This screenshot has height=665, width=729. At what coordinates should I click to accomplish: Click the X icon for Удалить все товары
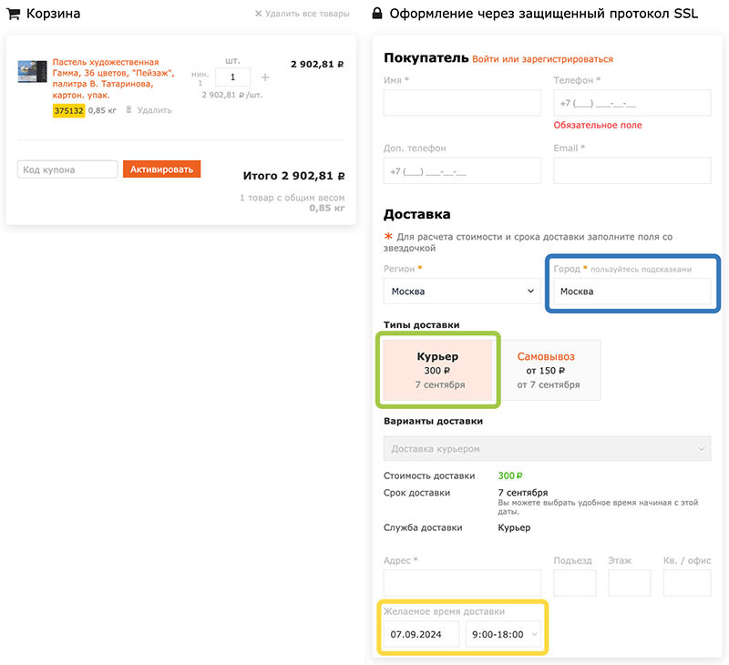(258, 15)
